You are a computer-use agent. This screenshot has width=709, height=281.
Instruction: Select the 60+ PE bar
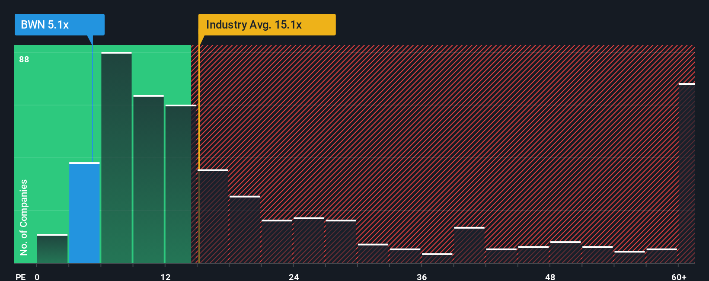coord(687,173)
